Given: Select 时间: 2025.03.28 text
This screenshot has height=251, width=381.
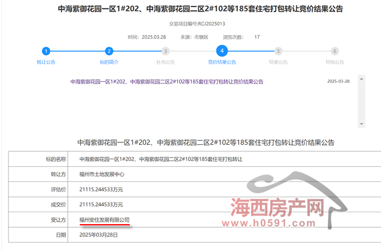Looking at the screenshot, I should pos(147,37).
